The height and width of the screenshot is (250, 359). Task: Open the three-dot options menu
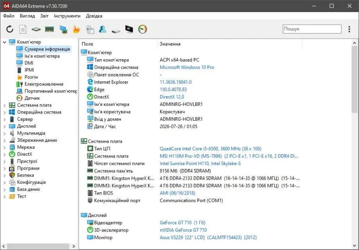349,29
